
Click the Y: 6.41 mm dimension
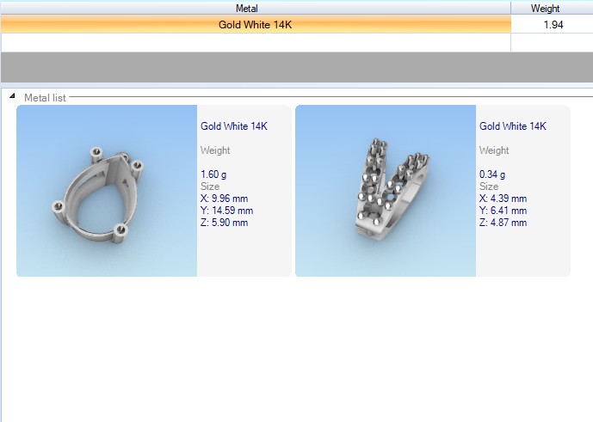504,211
